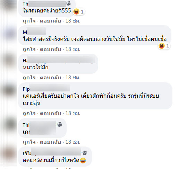Screen dimensions: 187x169
Task: Click the waving hand badge beside Thi's name
Action: click(x=60, y=124)
